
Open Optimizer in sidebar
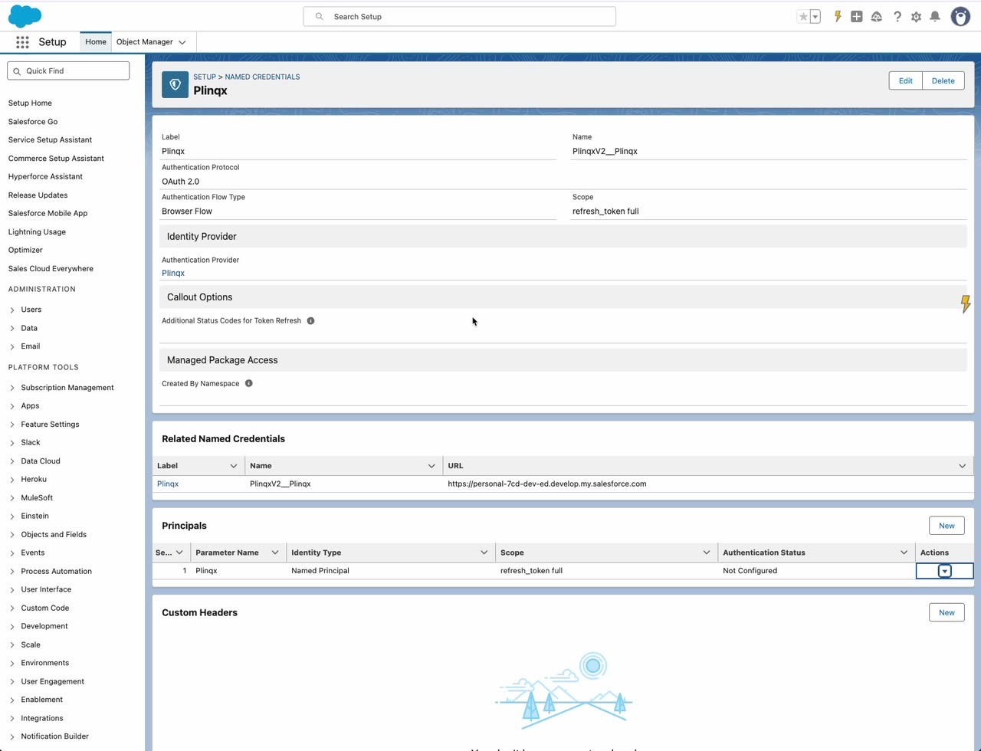[25, 250]
